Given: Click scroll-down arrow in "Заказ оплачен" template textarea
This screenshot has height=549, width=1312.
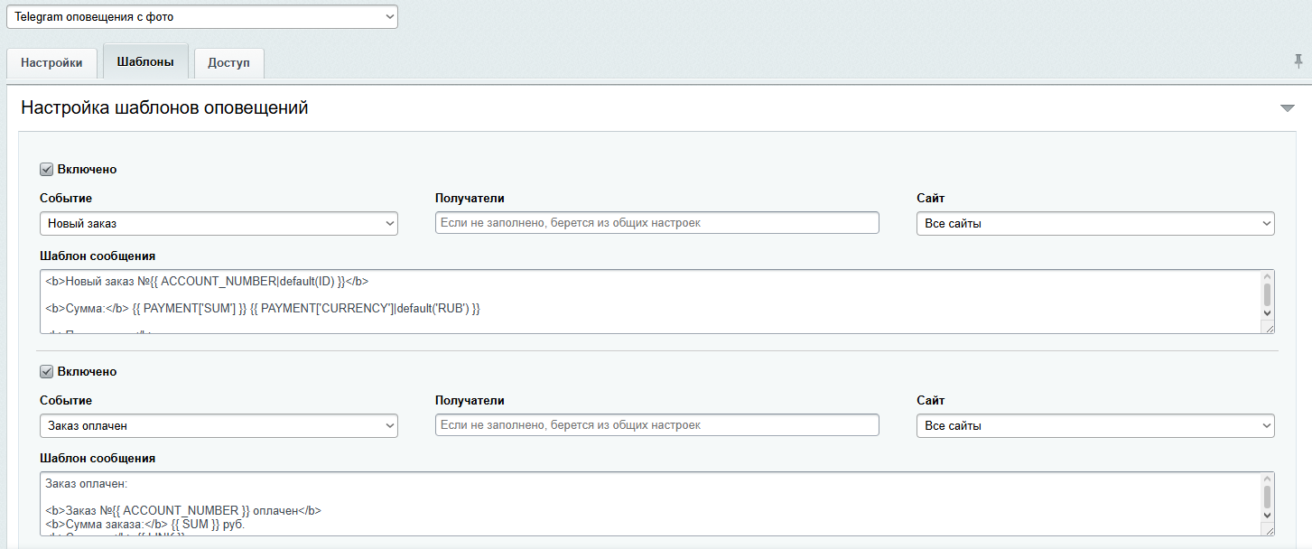Looking at the screenshot, I should point(1267,515).
